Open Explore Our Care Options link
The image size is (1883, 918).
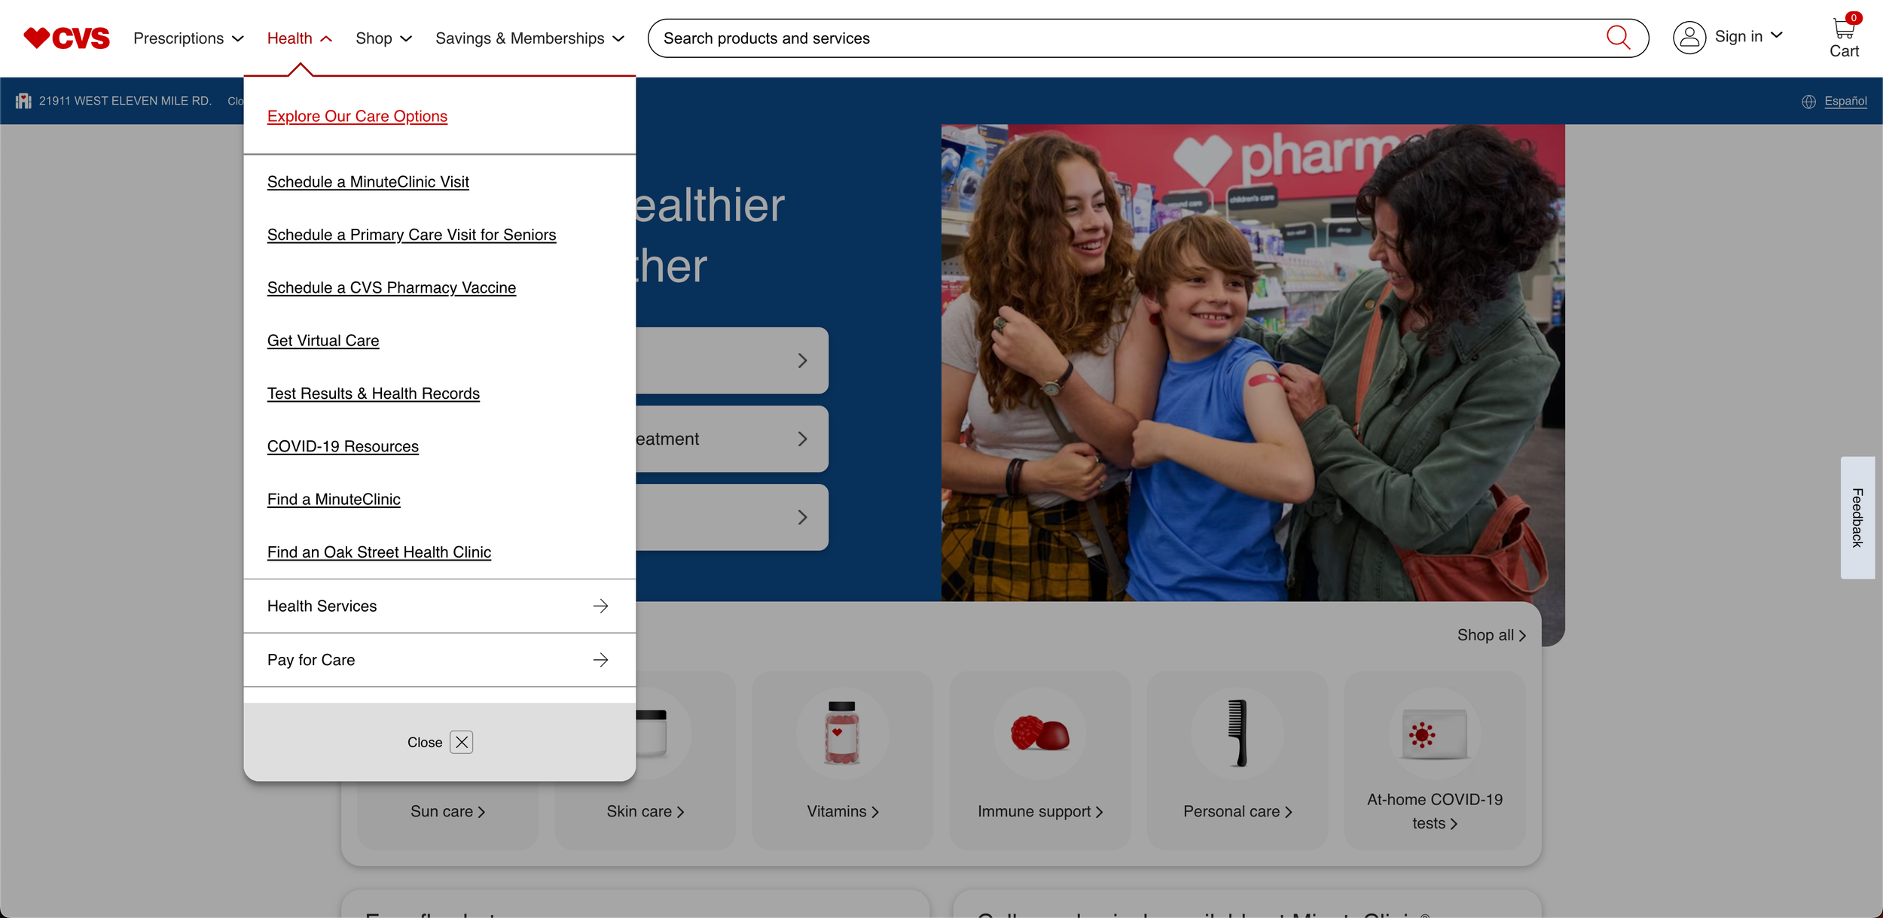pos(357,116)
